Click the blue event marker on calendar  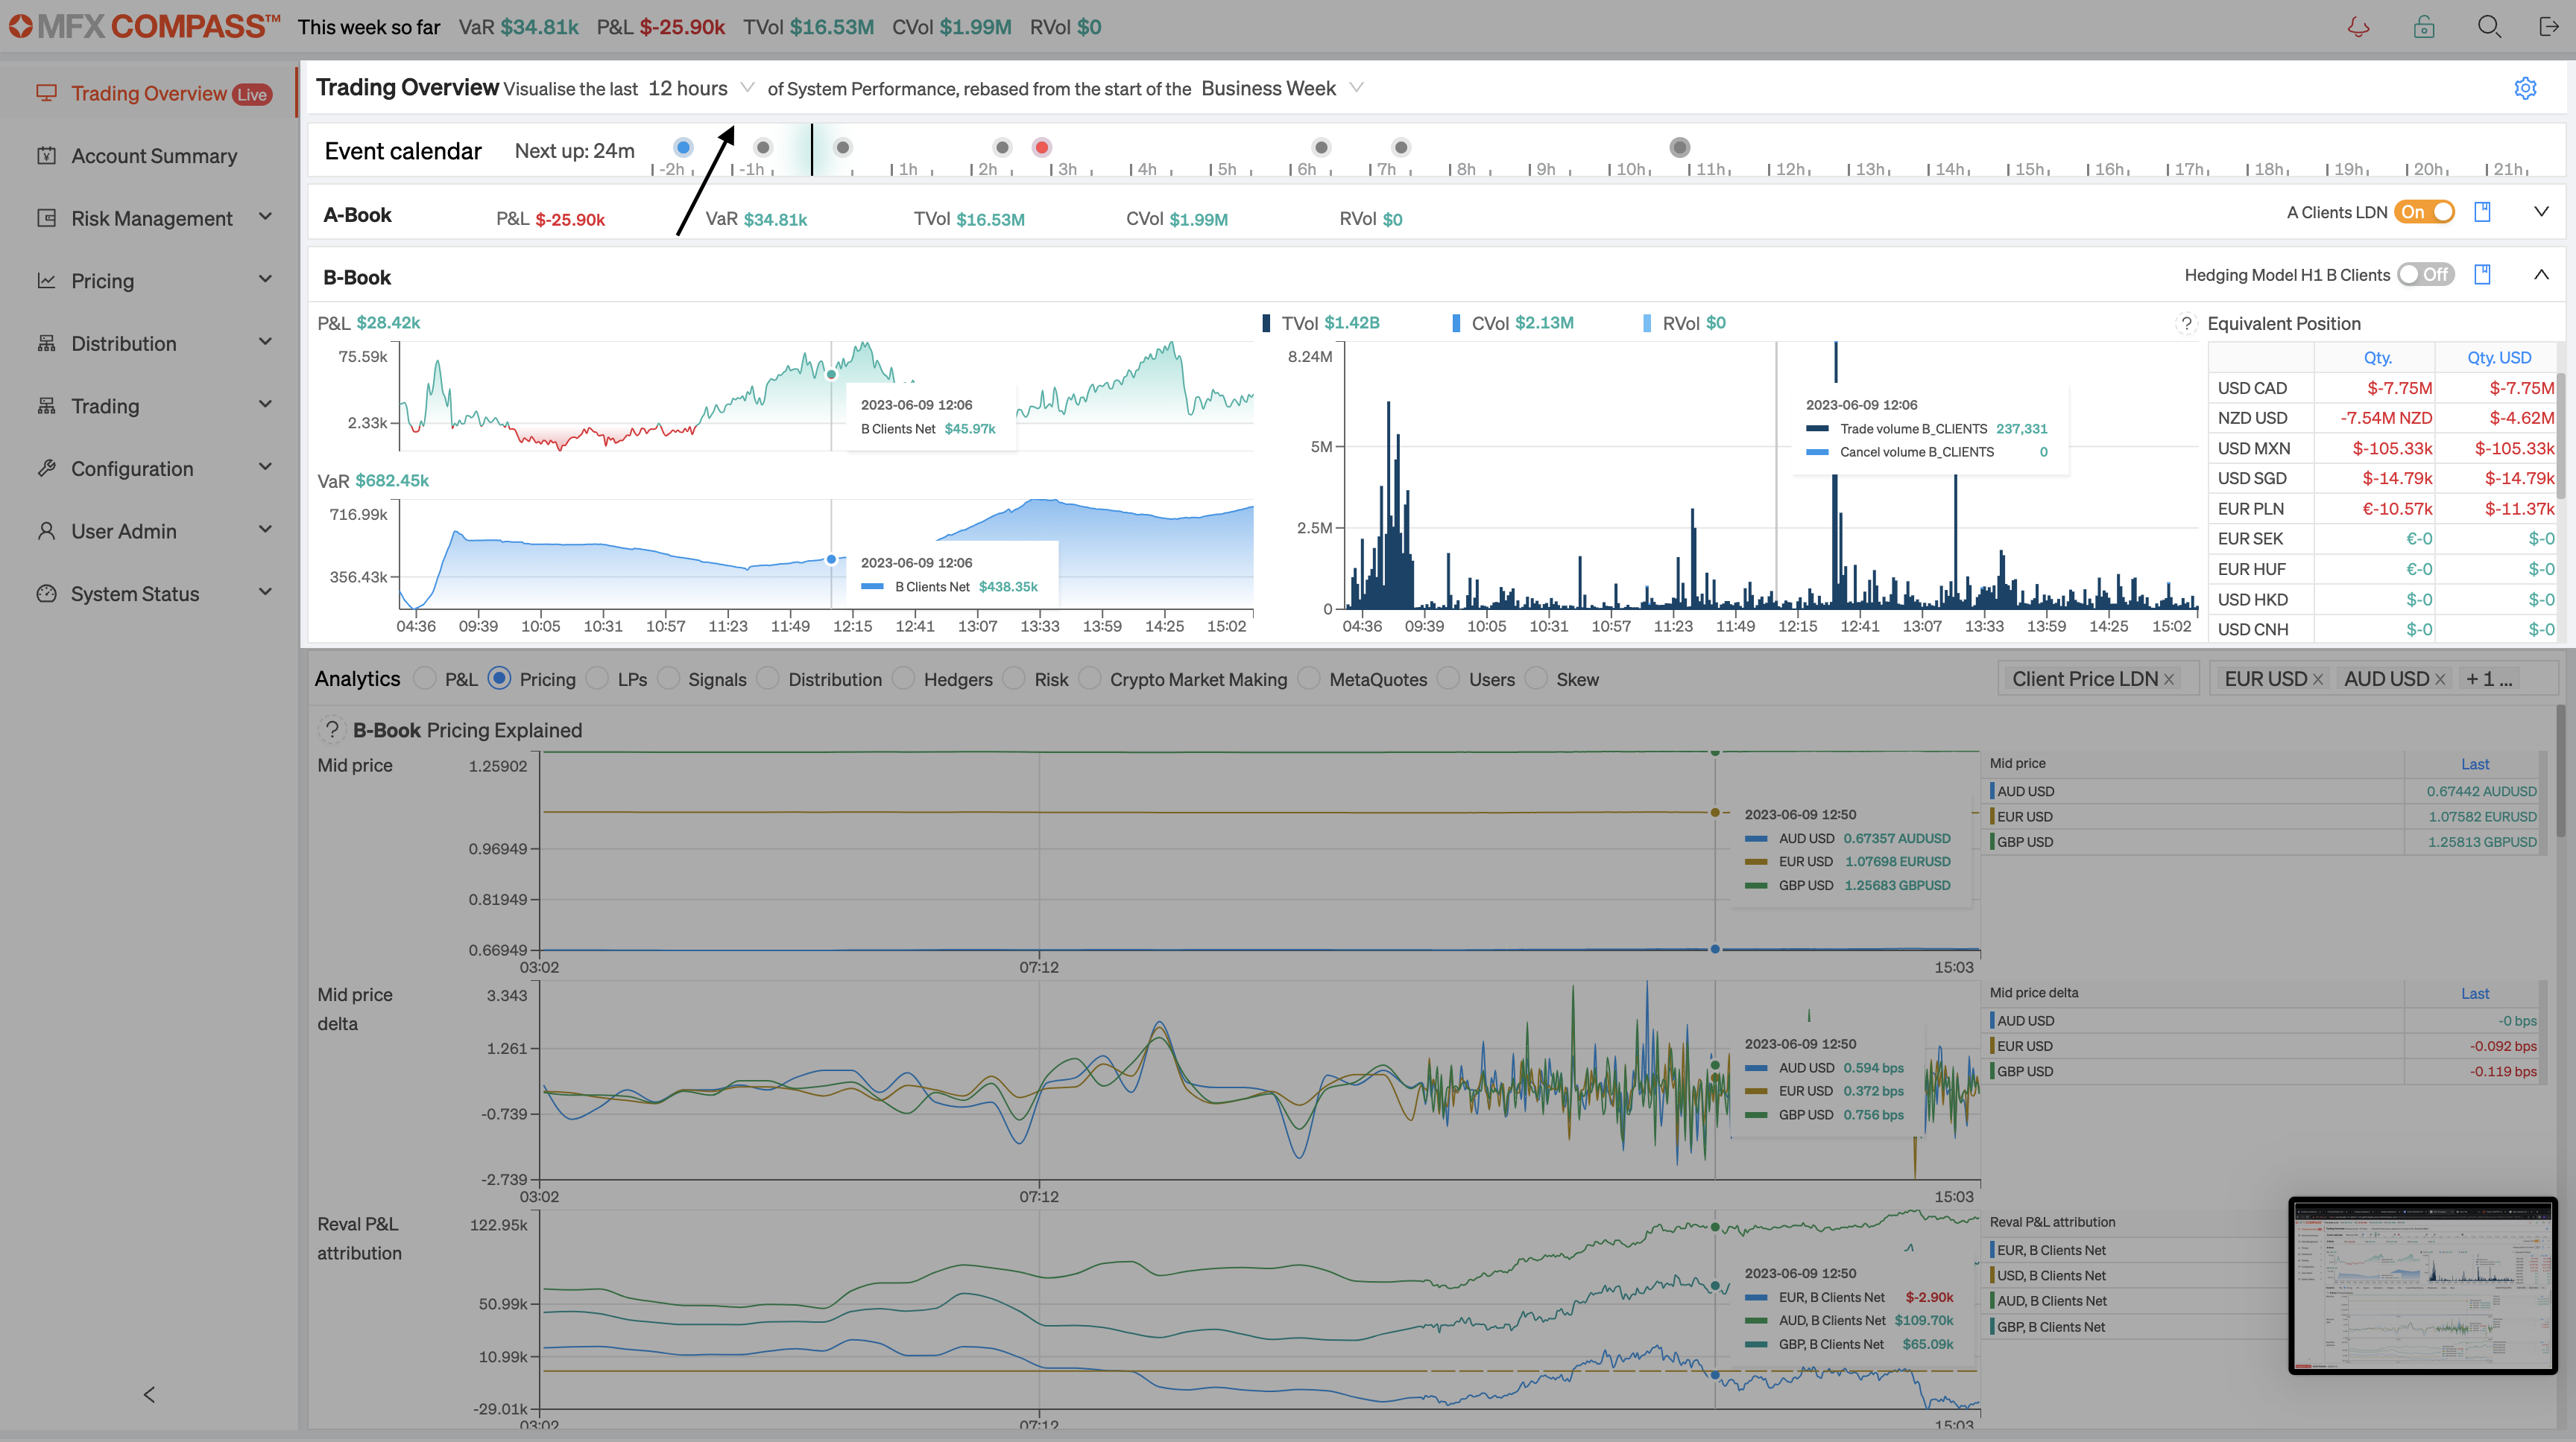(x=683, y=147)
